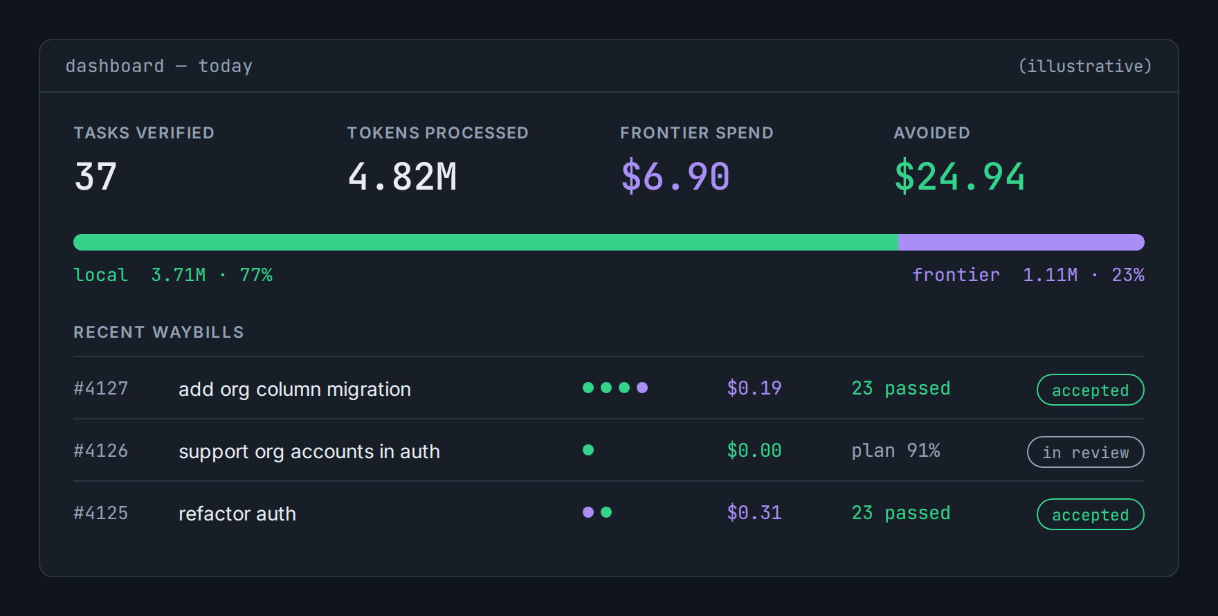The width and height of the screenshot is (1218, 616).
Task: Click the accepted badge for waybill #4127
Action: tap(1090, 390)
